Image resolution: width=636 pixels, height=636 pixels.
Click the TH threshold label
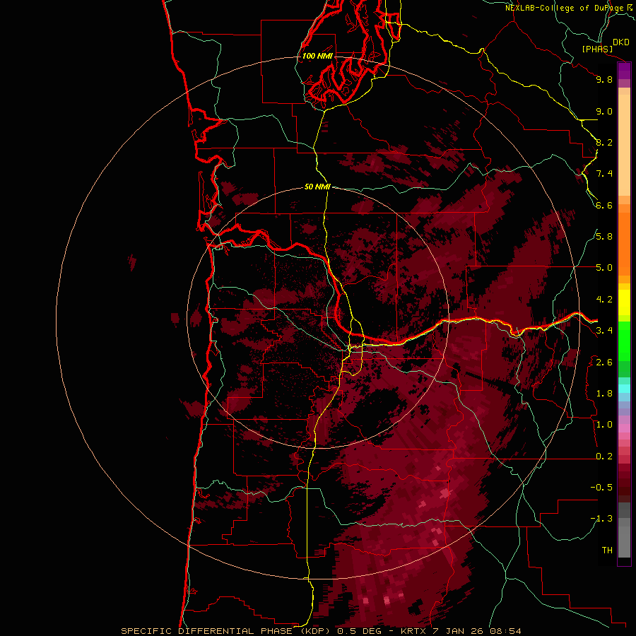(607, 550)
